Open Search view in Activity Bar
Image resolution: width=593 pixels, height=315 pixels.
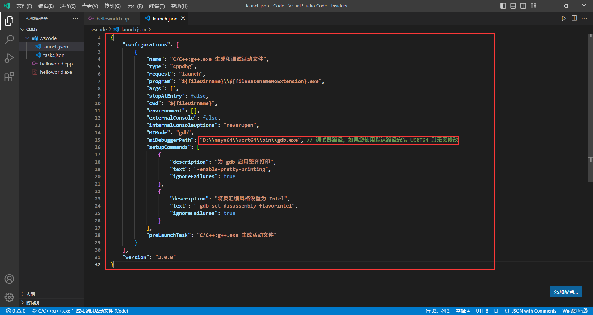9,39
